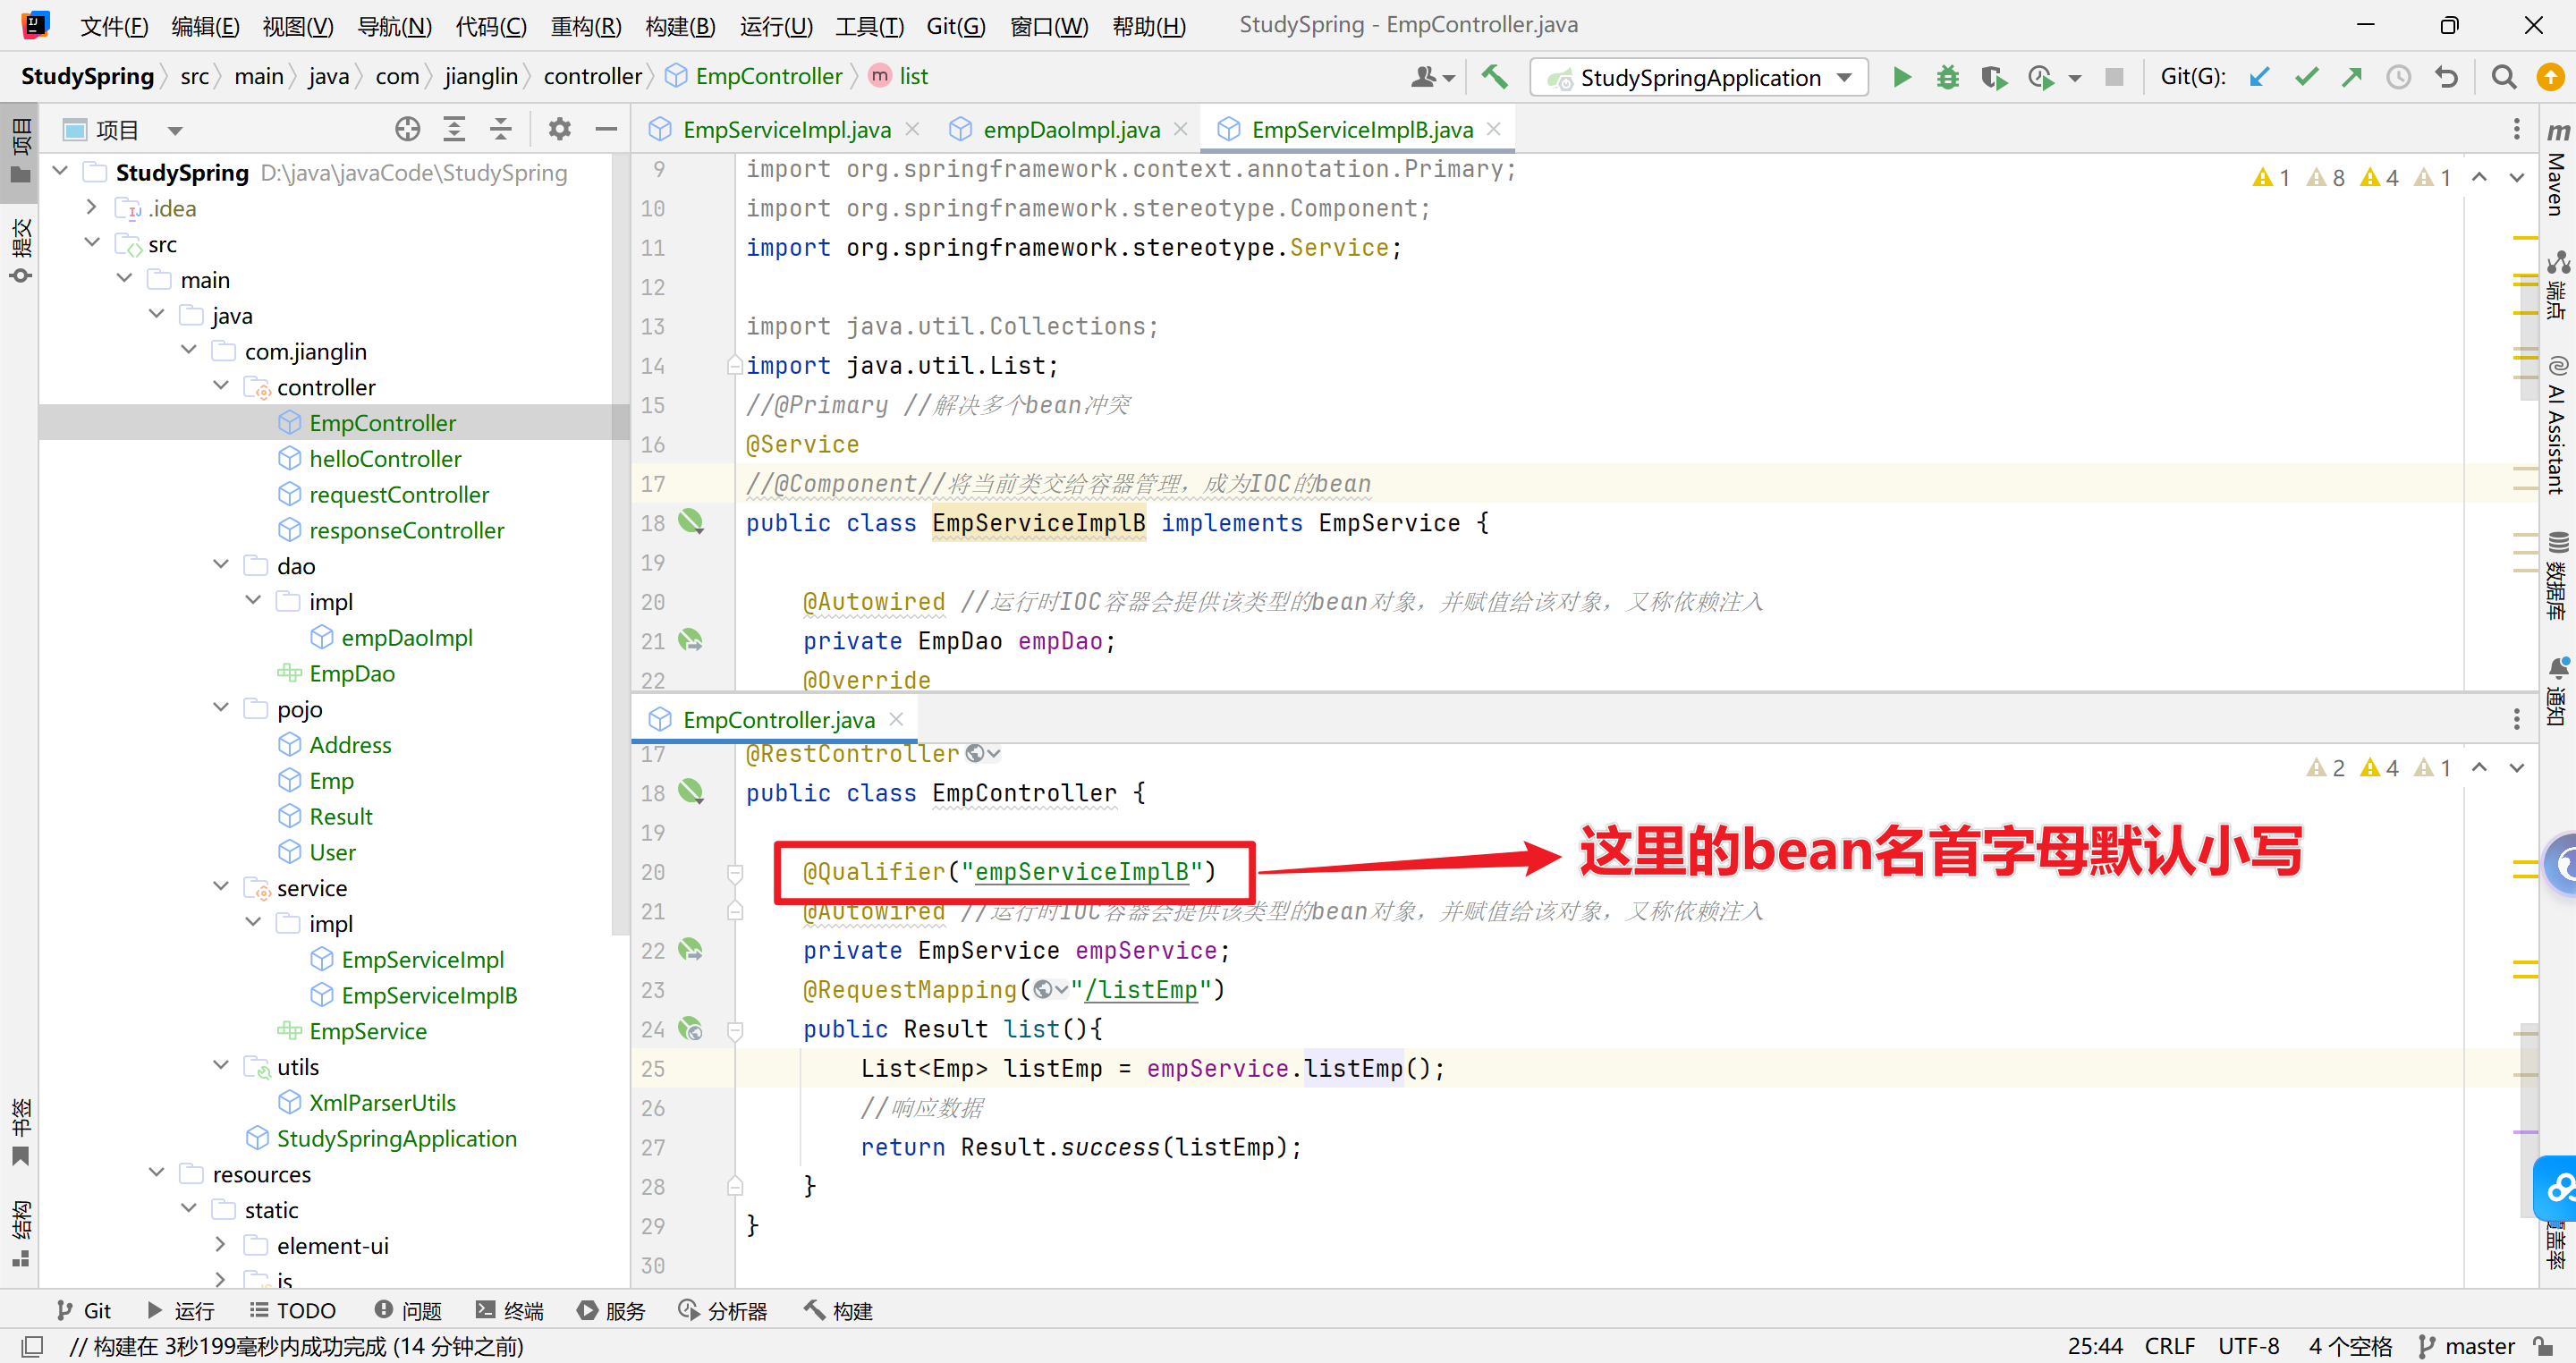Click the locate opened file crosshair icon

coord(407,129)
